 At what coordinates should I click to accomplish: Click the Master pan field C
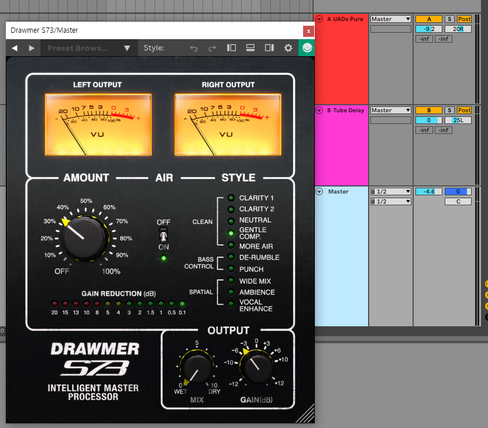(x=458, y=201)
